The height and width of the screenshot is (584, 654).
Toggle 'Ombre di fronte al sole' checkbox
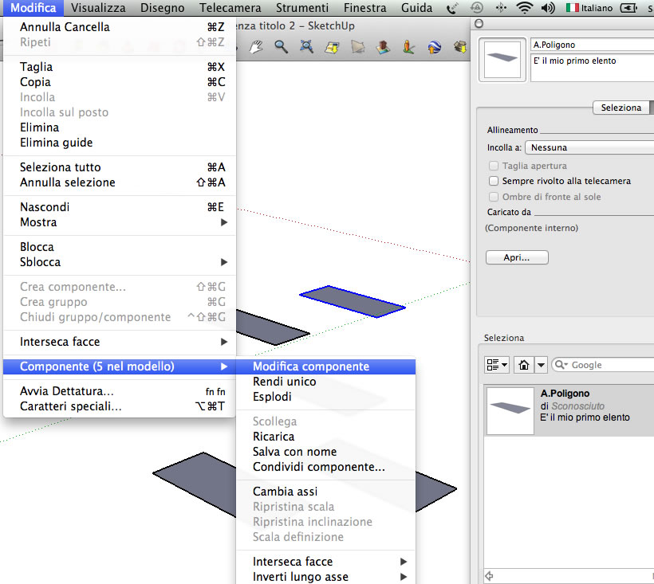point(494,197)
